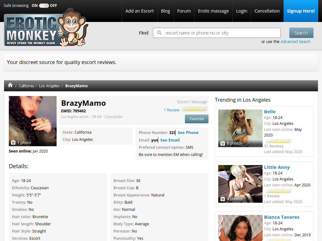Open the Advanced Search link
Screen dimensions: 322x241
pos(296,42)
